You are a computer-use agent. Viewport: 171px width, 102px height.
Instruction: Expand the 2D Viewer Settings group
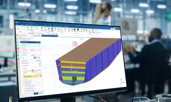point(28,88)
